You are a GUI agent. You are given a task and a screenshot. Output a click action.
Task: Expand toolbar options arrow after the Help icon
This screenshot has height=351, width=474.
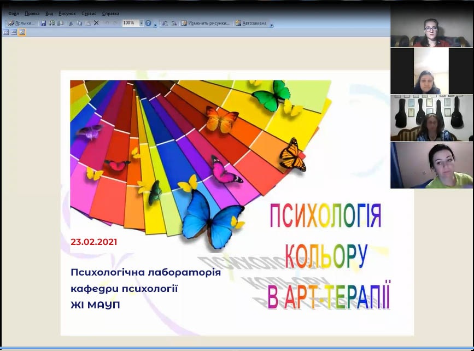tap(155, 25)
